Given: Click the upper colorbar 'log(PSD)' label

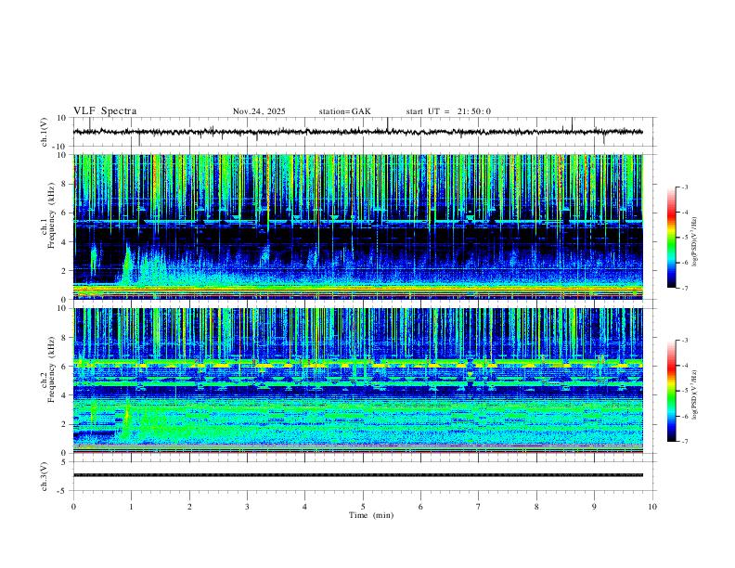Looking at the screenshot, I should point(694,241).
